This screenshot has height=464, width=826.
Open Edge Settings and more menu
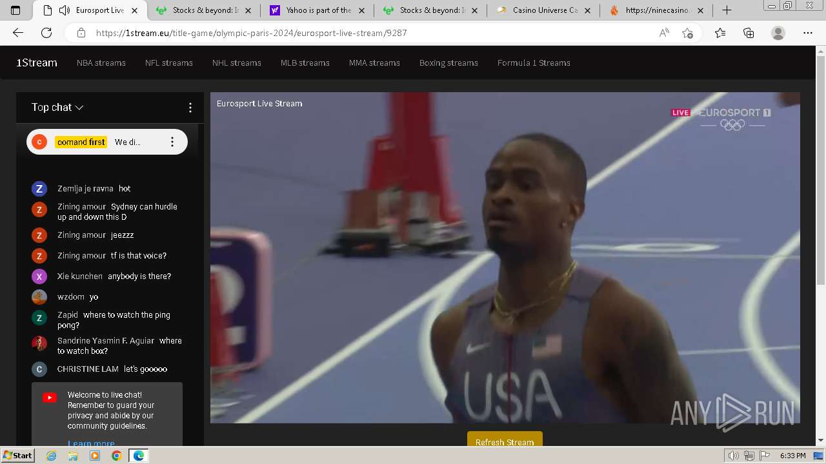point(808,33)
